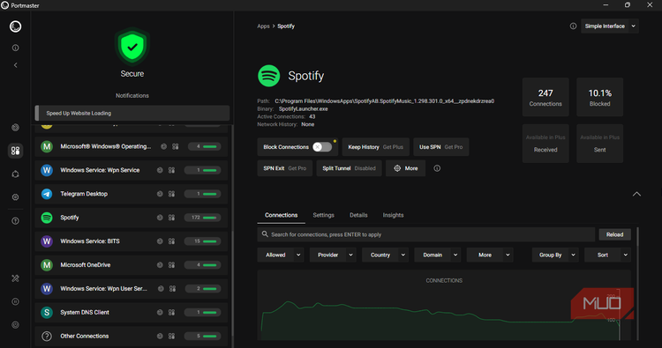Select the Apps grid icon in sidebar
The image size is (662, 348).
coord(15,151)
